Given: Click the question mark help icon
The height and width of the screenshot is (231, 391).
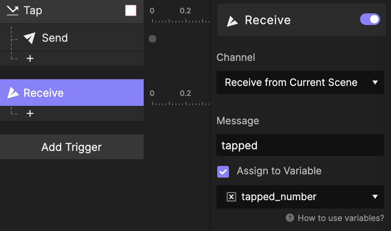Looking at the screenshot, I should (290, 218).
